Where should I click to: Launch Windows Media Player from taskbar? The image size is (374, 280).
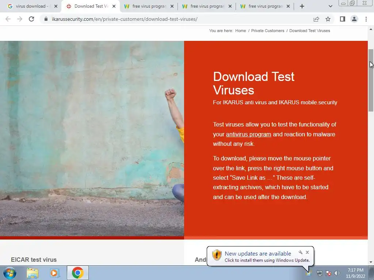55,273
